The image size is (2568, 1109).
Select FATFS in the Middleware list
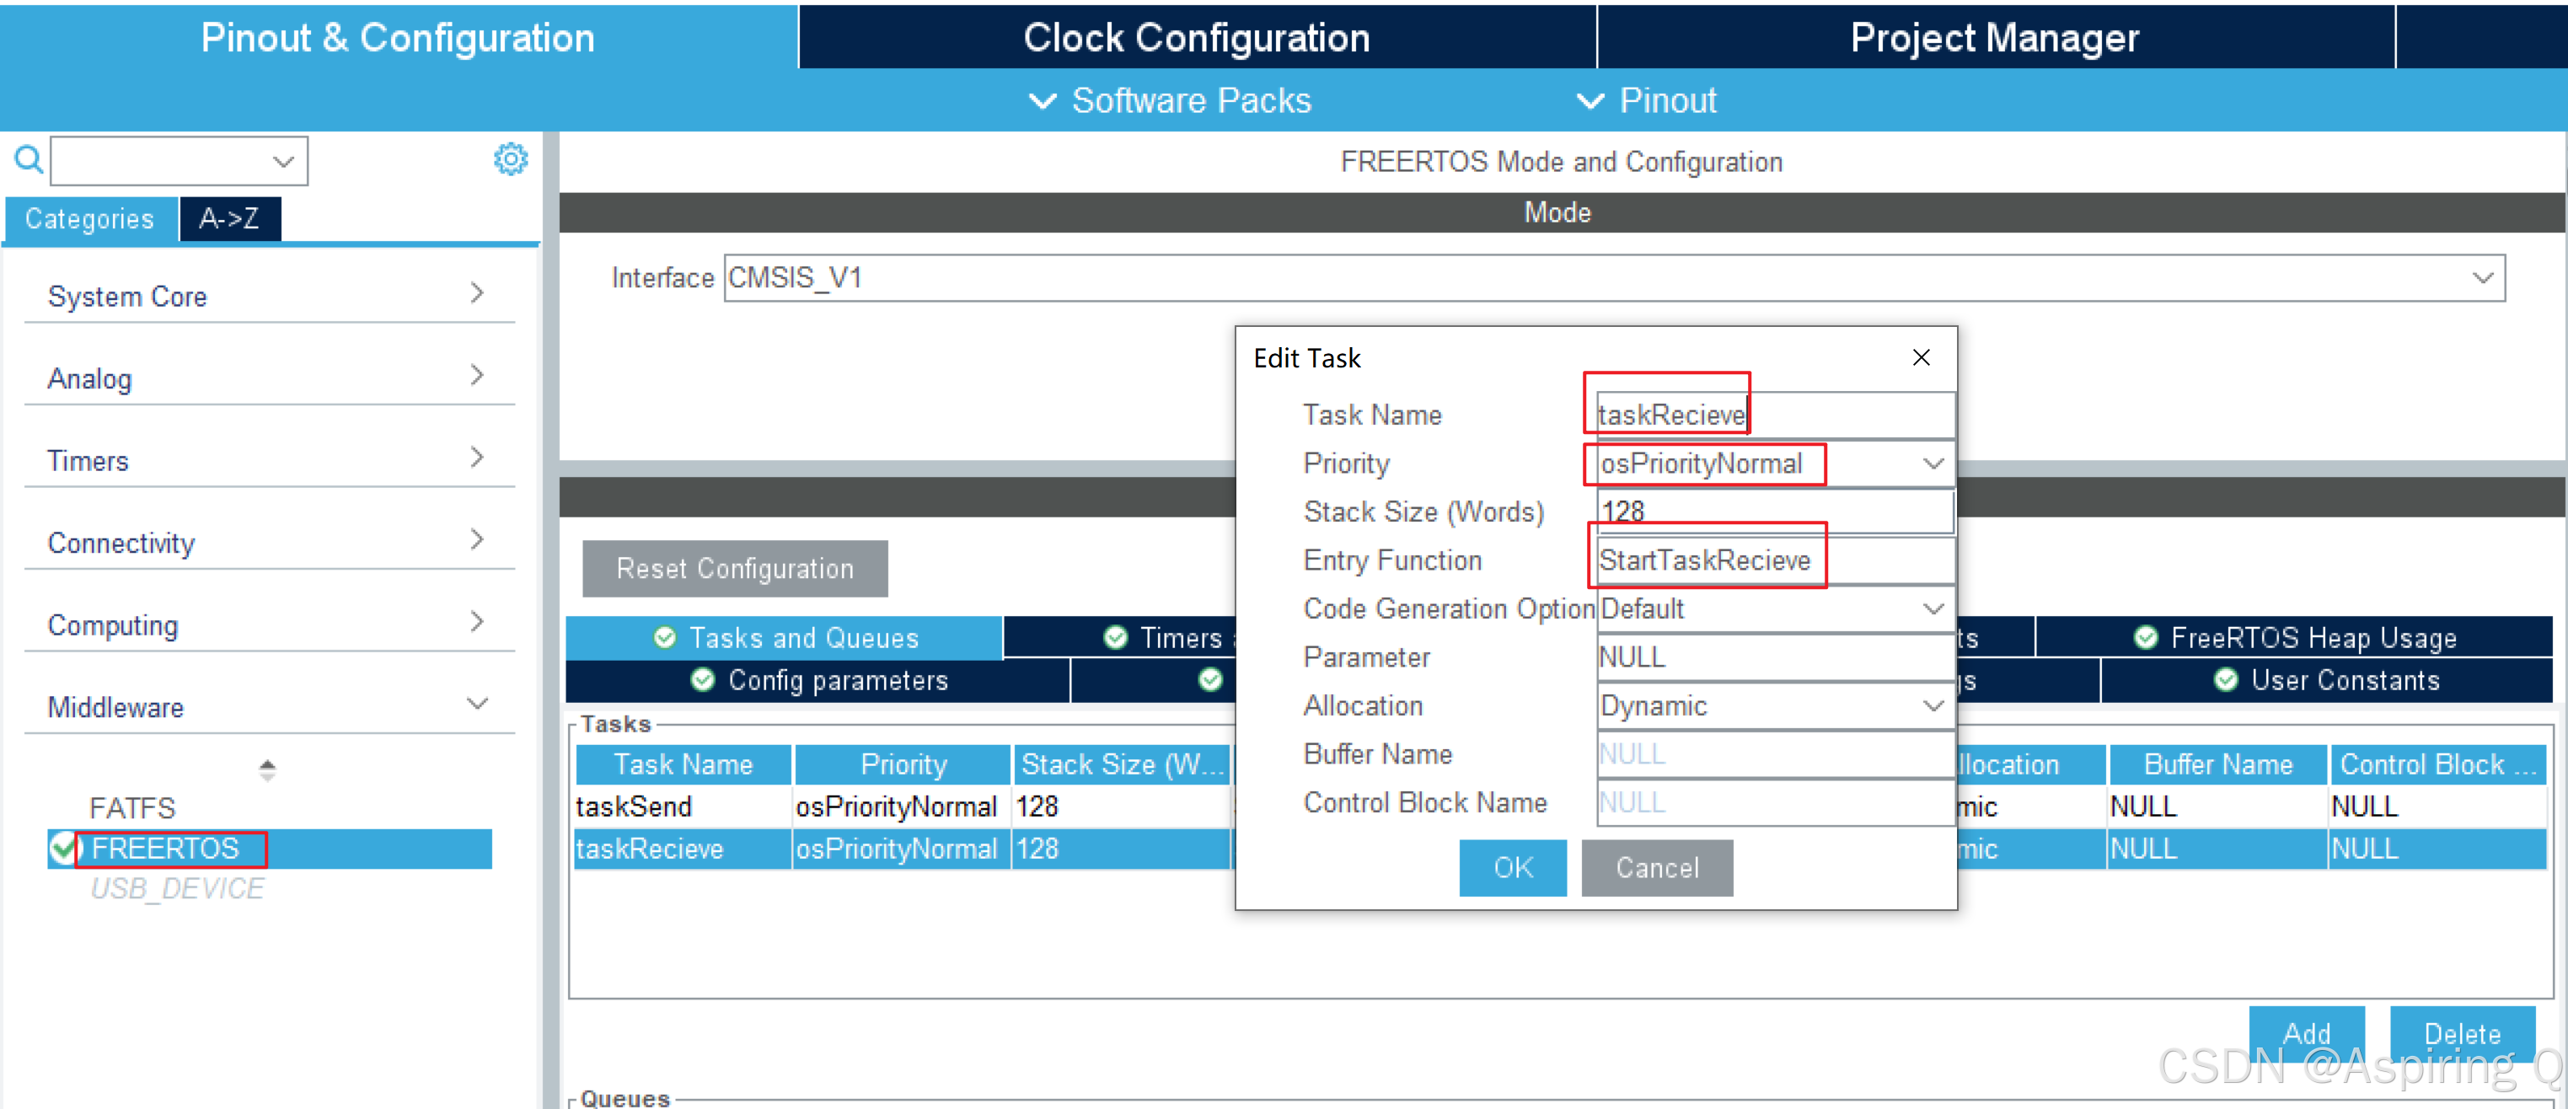tap(132, 808)
